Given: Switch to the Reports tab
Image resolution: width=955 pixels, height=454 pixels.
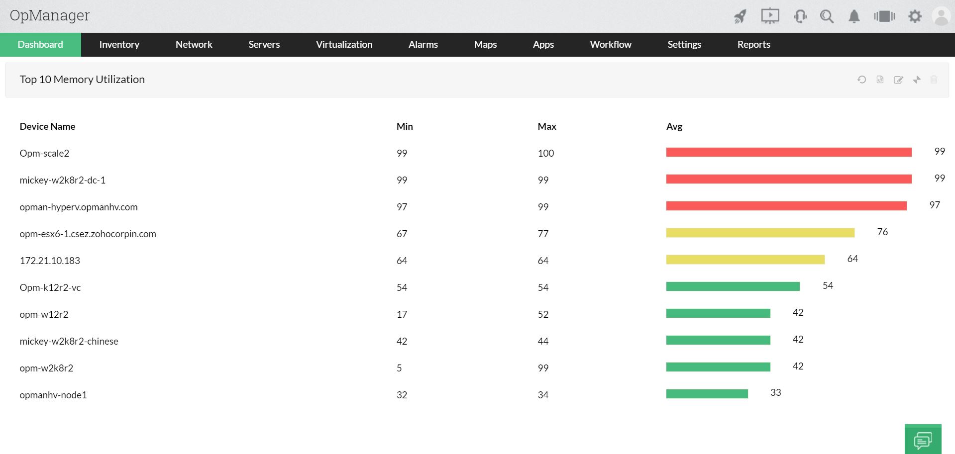Looking at the screenshot, I should tap(754, 45).
